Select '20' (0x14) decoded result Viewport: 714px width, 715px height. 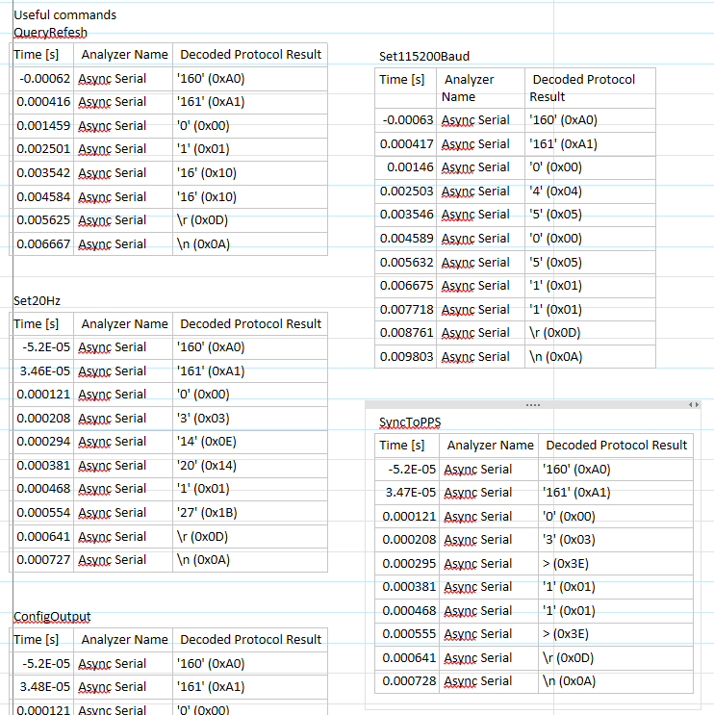[207, 466]
